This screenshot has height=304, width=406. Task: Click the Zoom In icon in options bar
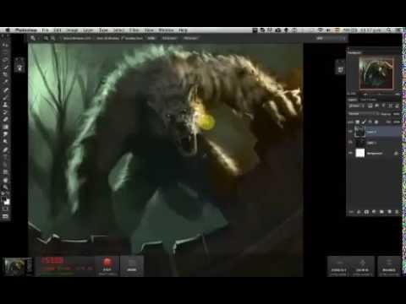(x=46, y=38)
